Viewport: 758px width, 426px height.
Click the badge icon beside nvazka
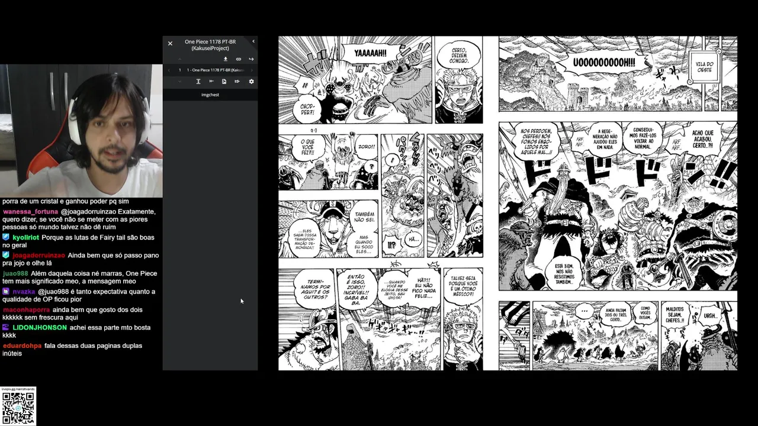[x=6, y=291]
